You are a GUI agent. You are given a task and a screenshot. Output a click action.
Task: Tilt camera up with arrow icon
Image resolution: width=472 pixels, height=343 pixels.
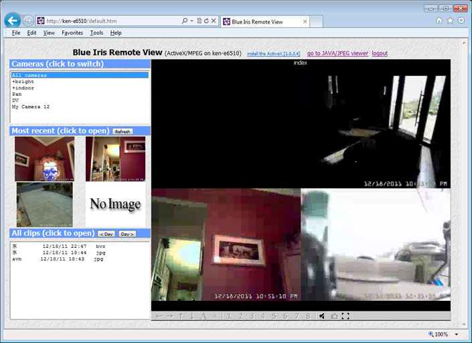coord(181,316)
